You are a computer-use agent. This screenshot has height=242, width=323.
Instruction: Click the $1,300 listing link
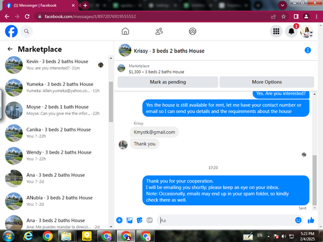coord(156,72)
